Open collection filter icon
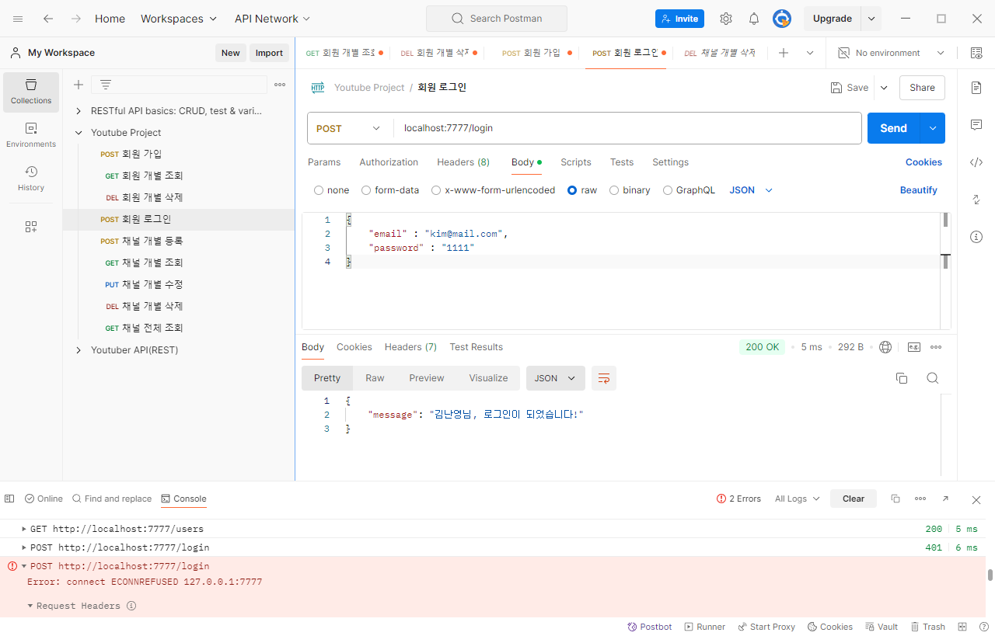995x636 pixels. click(106, 85)
